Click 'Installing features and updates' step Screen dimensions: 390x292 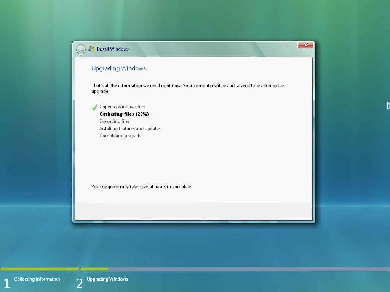click(x=130, y=129)
